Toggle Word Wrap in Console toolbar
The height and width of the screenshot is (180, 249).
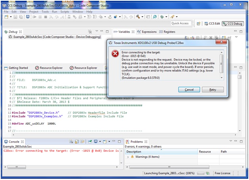(82, 141)
